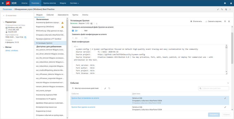Select the Коррелятор (Linux) module

pos(50,111)
